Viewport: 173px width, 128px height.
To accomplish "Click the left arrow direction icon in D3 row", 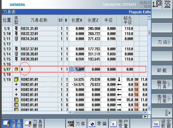I will (119, 90).
